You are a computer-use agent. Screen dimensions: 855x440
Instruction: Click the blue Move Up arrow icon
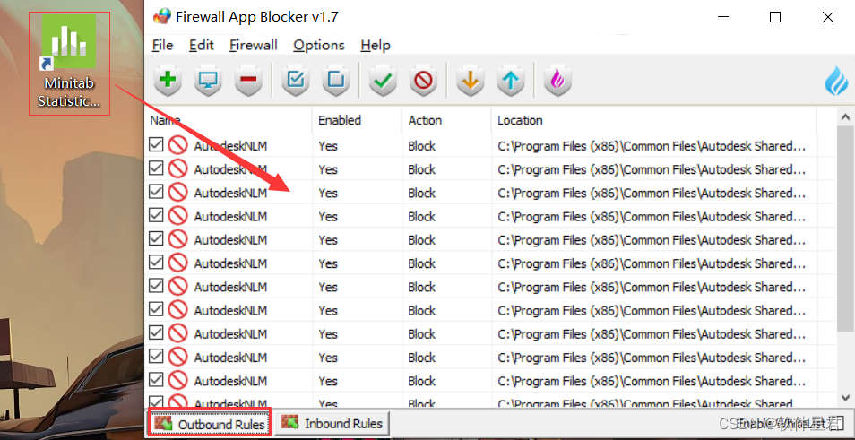click(510, 81)
